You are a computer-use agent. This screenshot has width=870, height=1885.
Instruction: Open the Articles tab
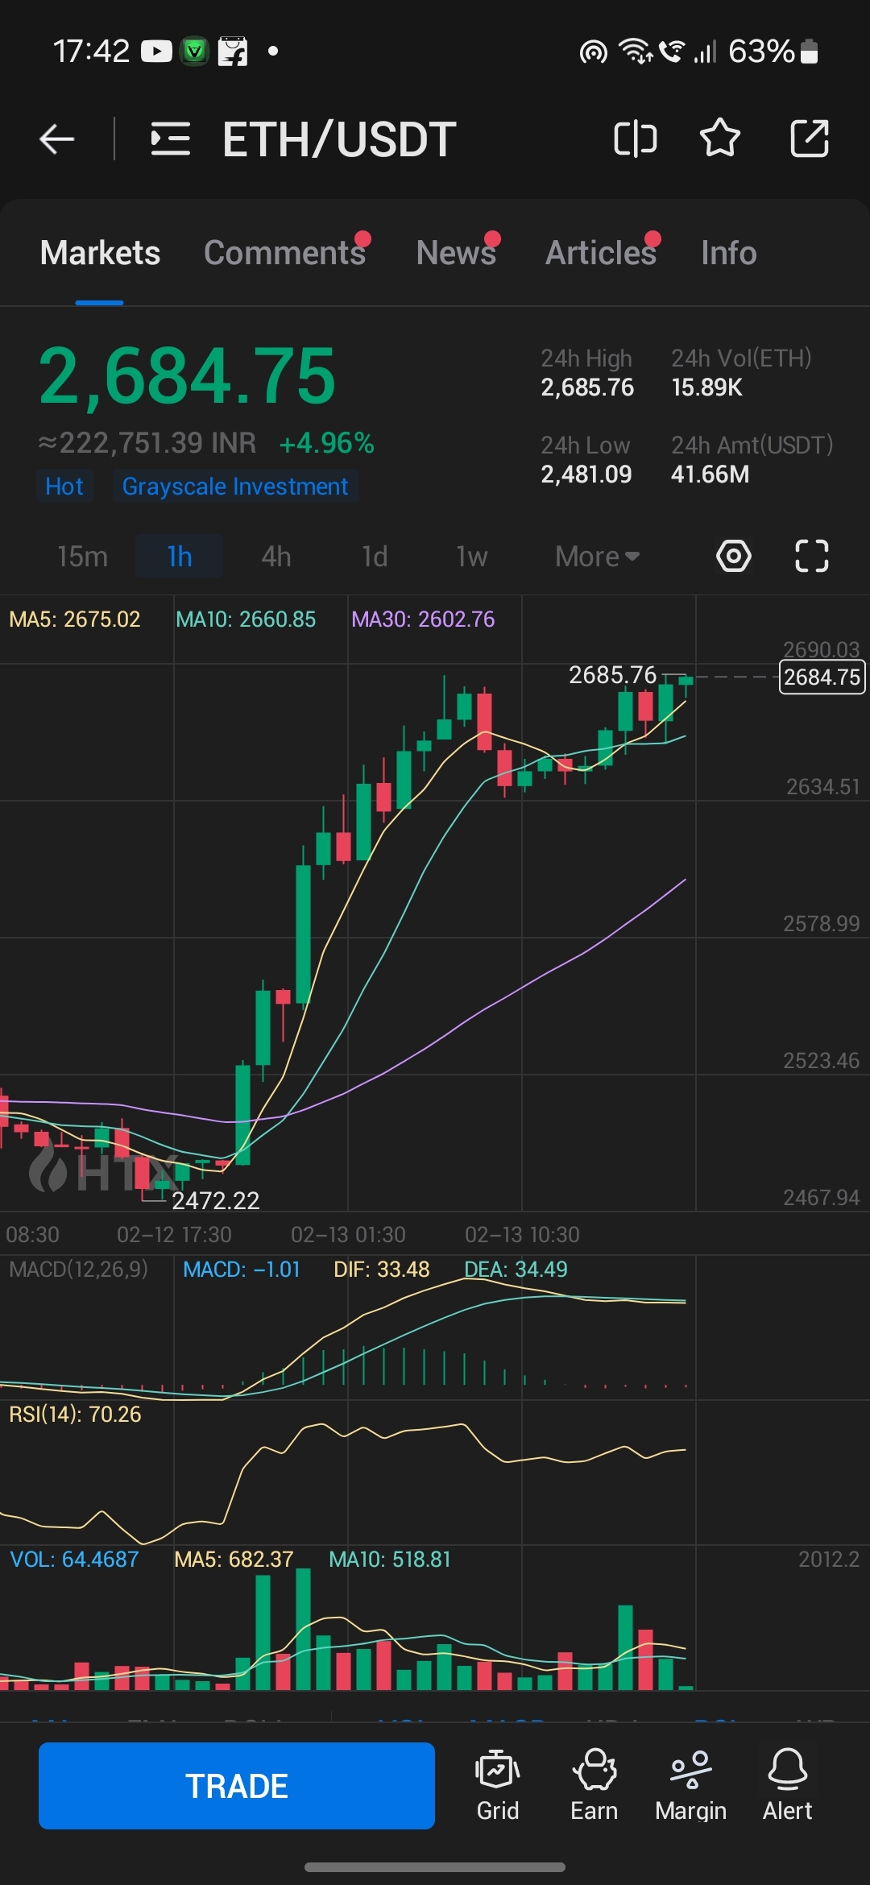601,253
